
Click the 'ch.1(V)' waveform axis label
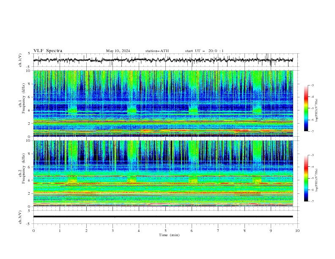(x=20, y=60)
